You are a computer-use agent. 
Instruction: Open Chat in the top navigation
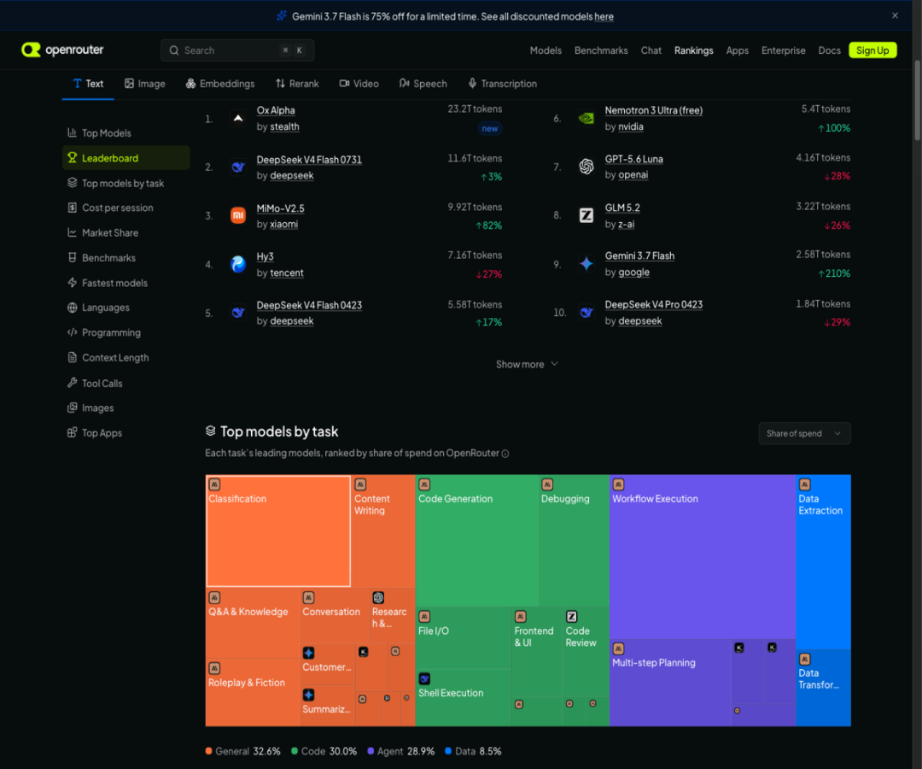pyautogui.click(x=651, y=50)
